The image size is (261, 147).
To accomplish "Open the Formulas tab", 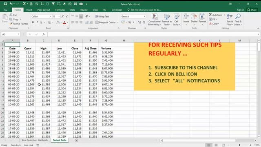I will pyautogui.click(x=60, y=10).
